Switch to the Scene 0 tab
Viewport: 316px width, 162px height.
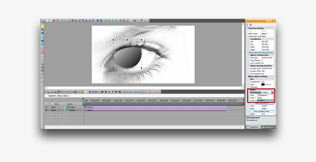click(x=52, y=96)
